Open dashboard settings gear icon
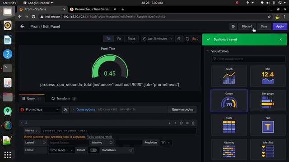Image resolution: width=289 pixels, height=162 pixels. click(x=233, y=27)
